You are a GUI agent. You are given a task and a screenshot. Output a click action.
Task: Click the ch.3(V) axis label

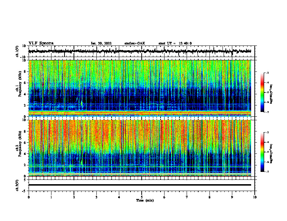17,186
